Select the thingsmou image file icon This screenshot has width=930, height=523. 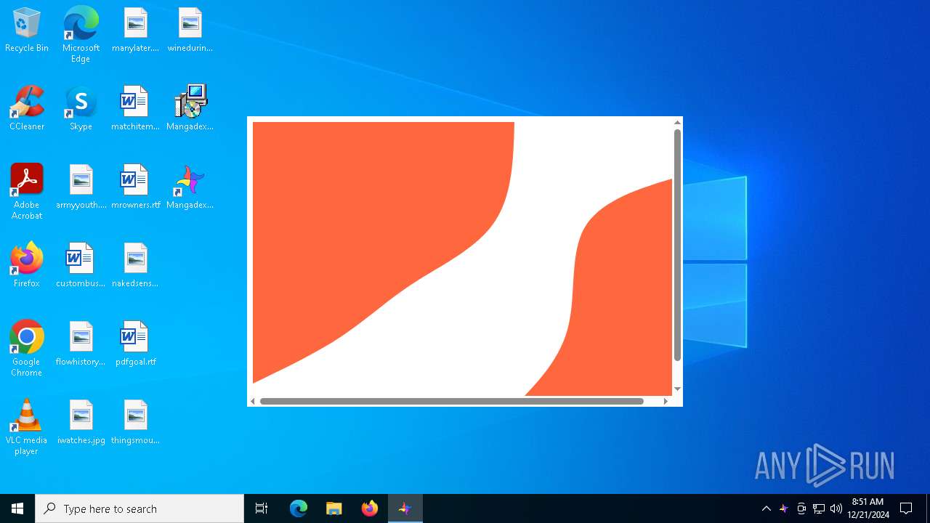point(135,423)
